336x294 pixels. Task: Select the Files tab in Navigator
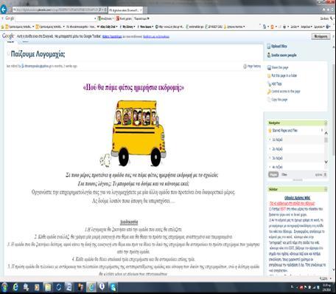[284, 174]
